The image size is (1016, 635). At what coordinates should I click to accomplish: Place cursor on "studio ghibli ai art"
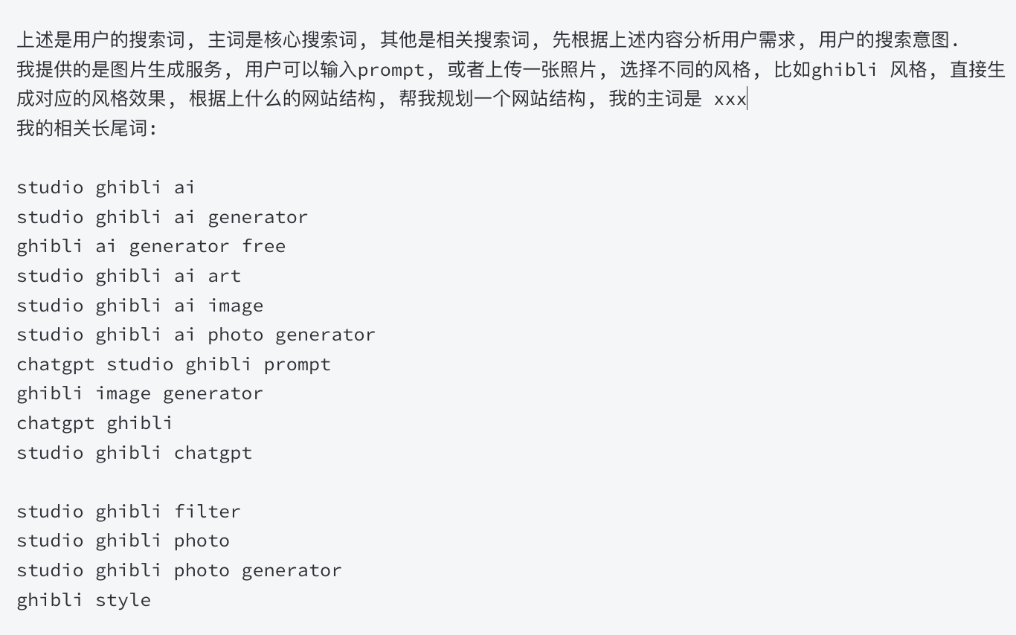(128, 276)
